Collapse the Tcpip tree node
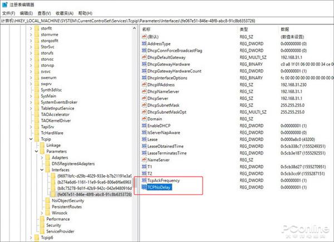Image resolution: width=334 pixels, height=242 pixels. coord(31,139)
